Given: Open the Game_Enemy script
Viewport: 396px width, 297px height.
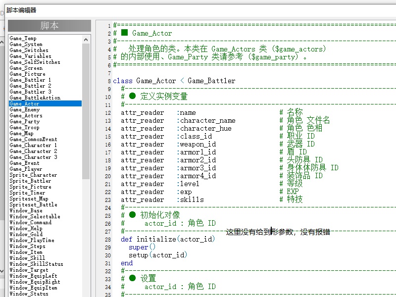Looking at the screenshot, I should (24, 109).
